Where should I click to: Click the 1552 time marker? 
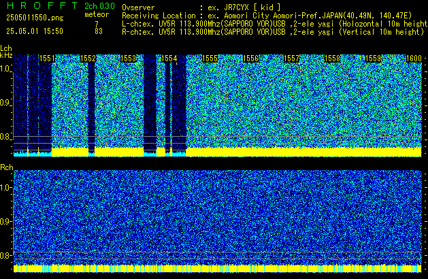click(88, 59)
